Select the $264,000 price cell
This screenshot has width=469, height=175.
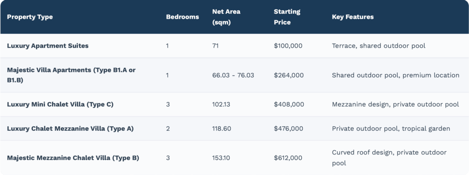point(289,75)
